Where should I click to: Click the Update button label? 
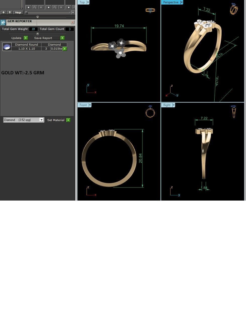(16, 38)
